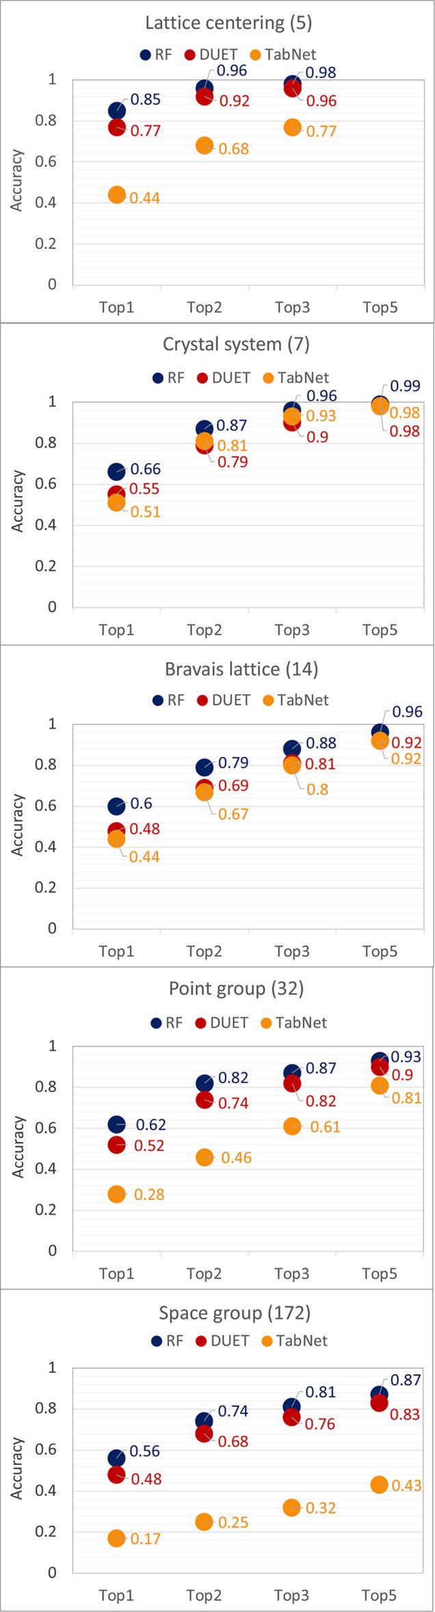Select the RF 0.66 data point in Crystal system
The width and height of the screenshot is (435, 1612).
[117, 471]
